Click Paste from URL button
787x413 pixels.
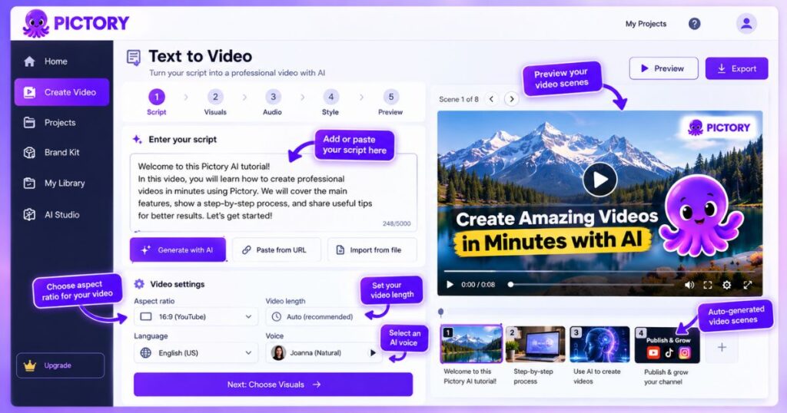(276, 249)
